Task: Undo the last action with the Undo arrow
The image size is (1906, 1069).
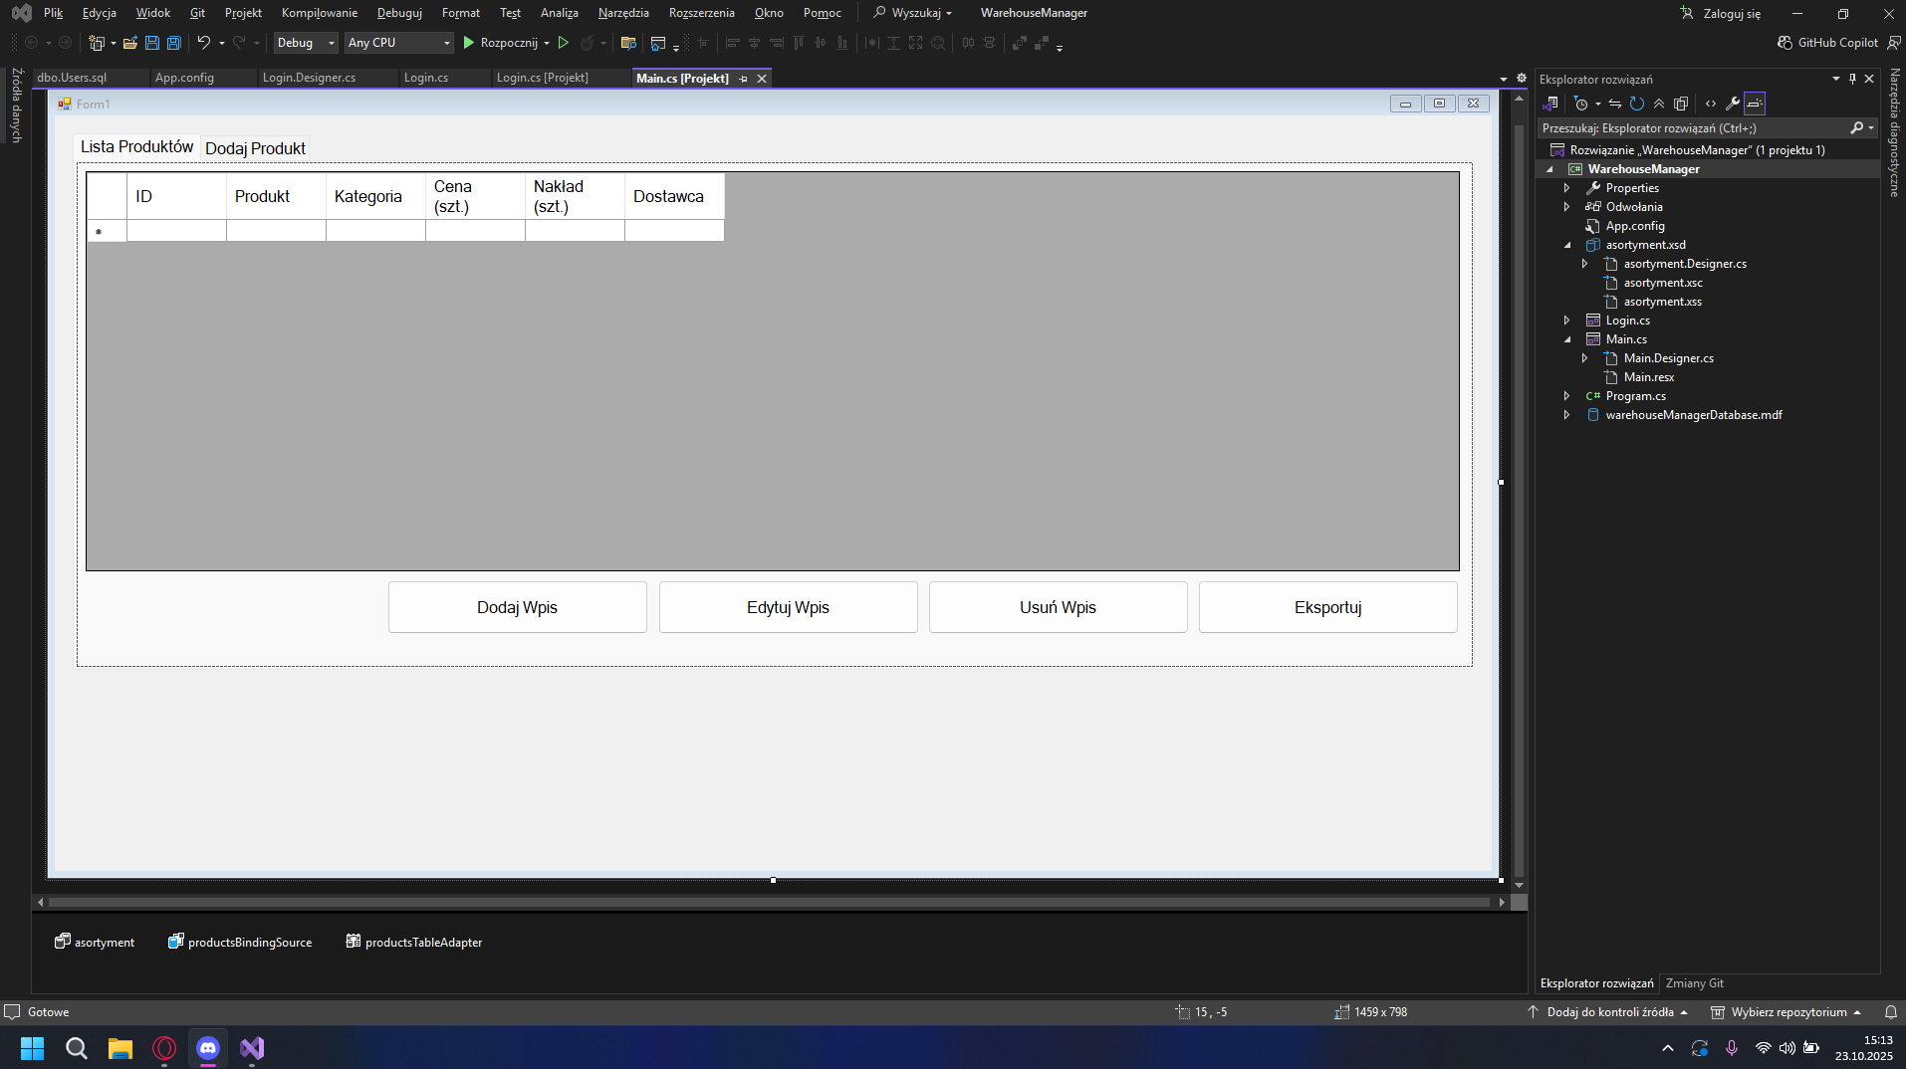Action: click(203, 43)
